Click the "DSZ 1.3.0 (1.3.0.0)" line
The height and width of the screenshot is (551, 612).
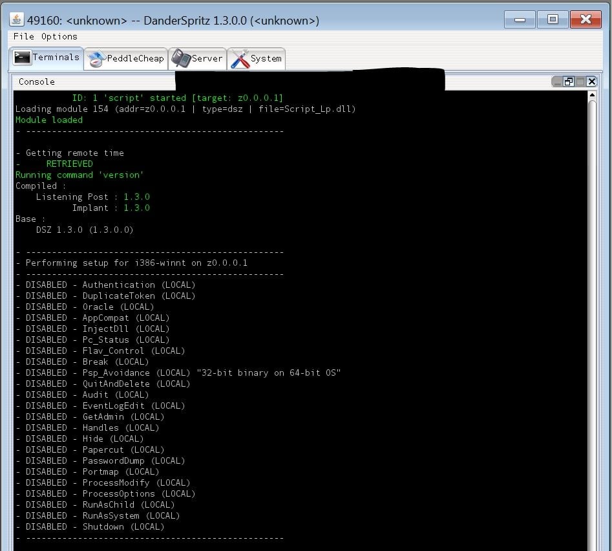point(85,230)
